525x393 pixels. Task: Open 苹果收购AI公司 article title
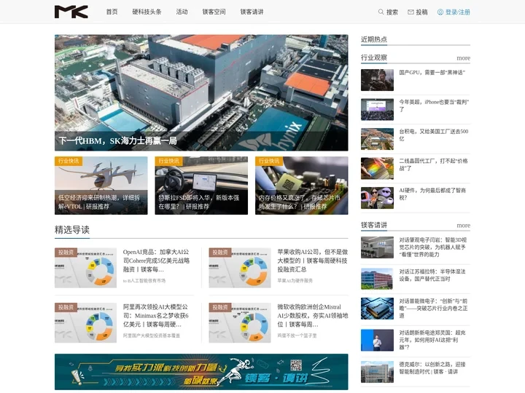tap(312, 261)
